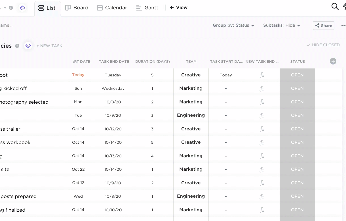
Task: Click the search magnifier icon
Action: pyautogui.click(x=335, y=7)
